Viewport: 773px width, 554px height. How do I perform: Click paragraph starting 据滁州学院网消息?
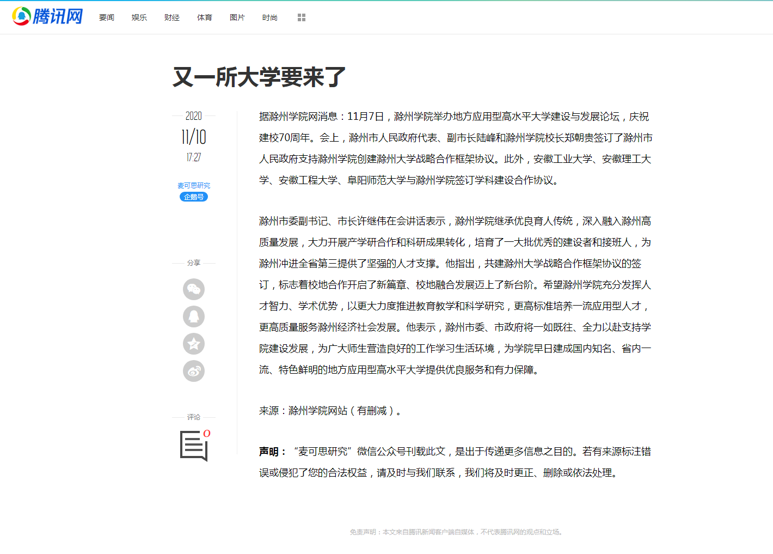coord(456,148)
